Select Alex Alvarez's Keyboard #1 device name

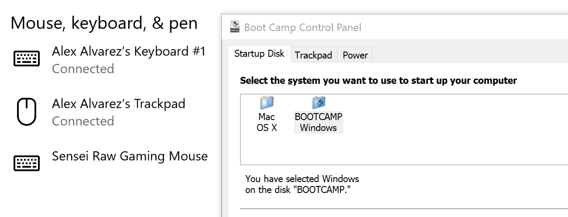click(128, 52)
